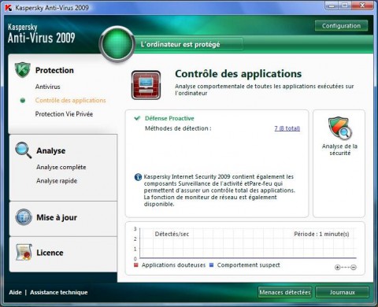Viewport: 378px width, 307px height.
Task: Open the Analyse section
Action: pyautogui.click(x=51, y=151)
